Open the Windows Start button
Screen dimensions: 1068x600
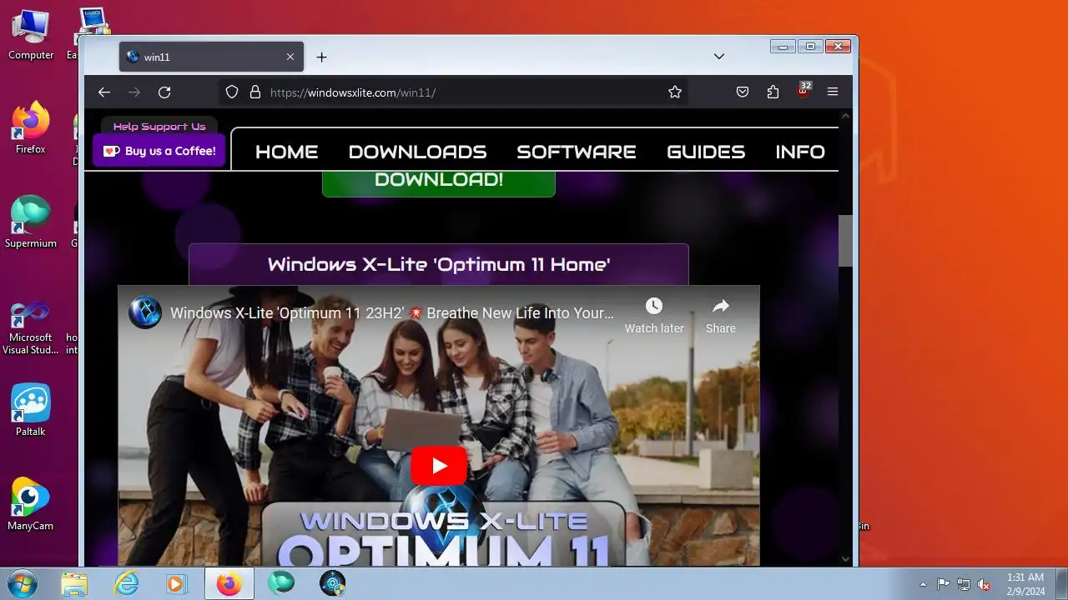pos(22,583)
